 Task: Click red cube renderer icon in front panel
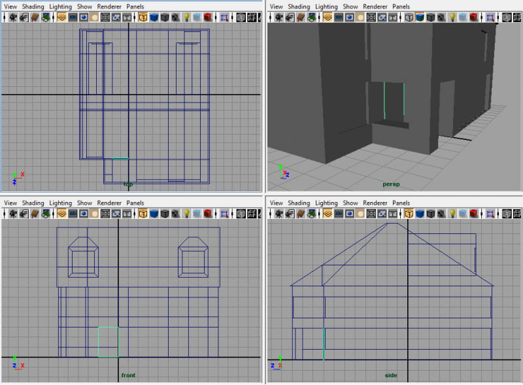[209, 214]
